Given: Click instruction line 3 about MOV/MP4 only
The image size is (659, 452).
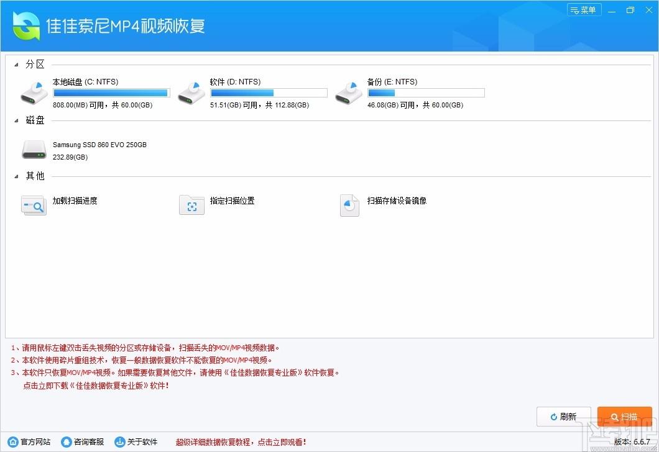Looking at the screenshot, I should coord(175,373).
